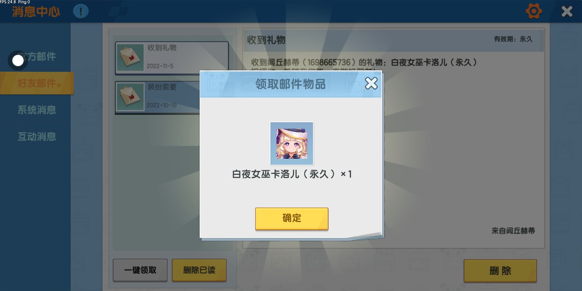The image size is (582, 291).
Task: Confirm with the yellow 确定 button
Action: click(292, 219)
